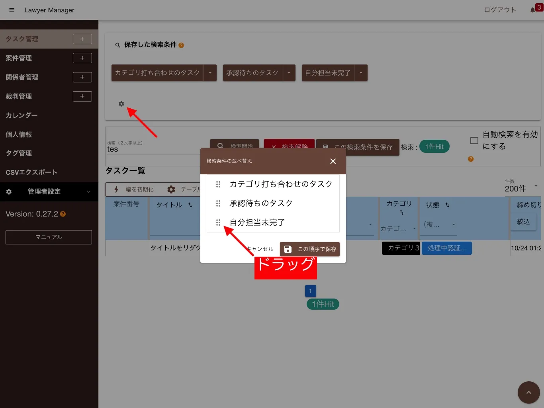Screen dimensions: 544x408
Task: Click drag handle for カテゴリ打ち合わせのタスク
Action: [218, 184]
